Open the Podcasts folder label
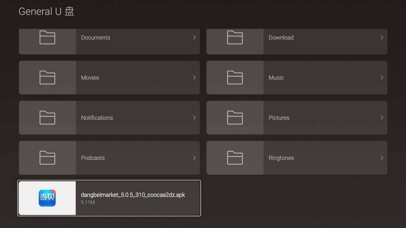The height and width of the screenshot is (228, 406). (x=93, y=158)
